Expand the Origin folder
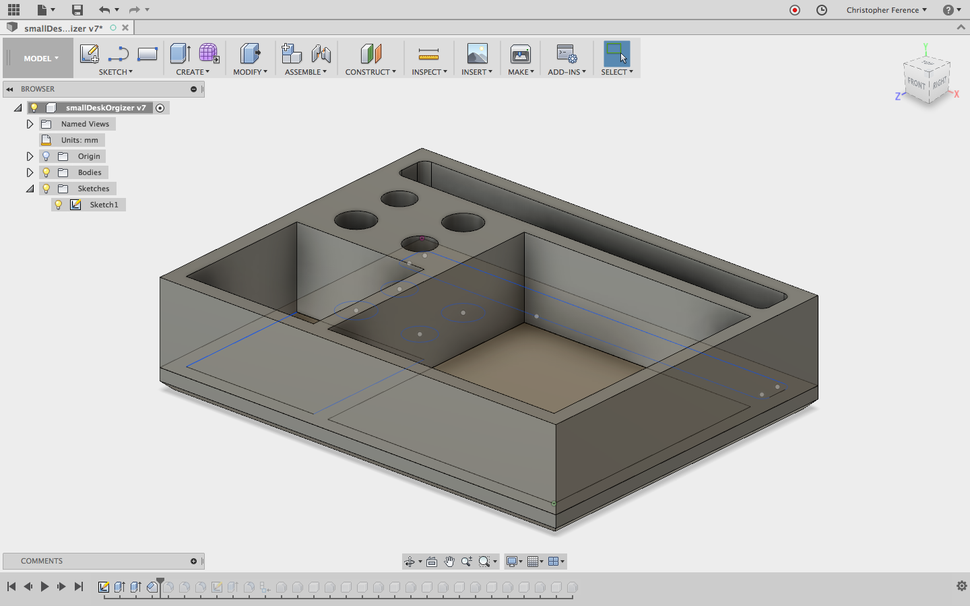The image size is (970, 606). (x=30, y=156)
